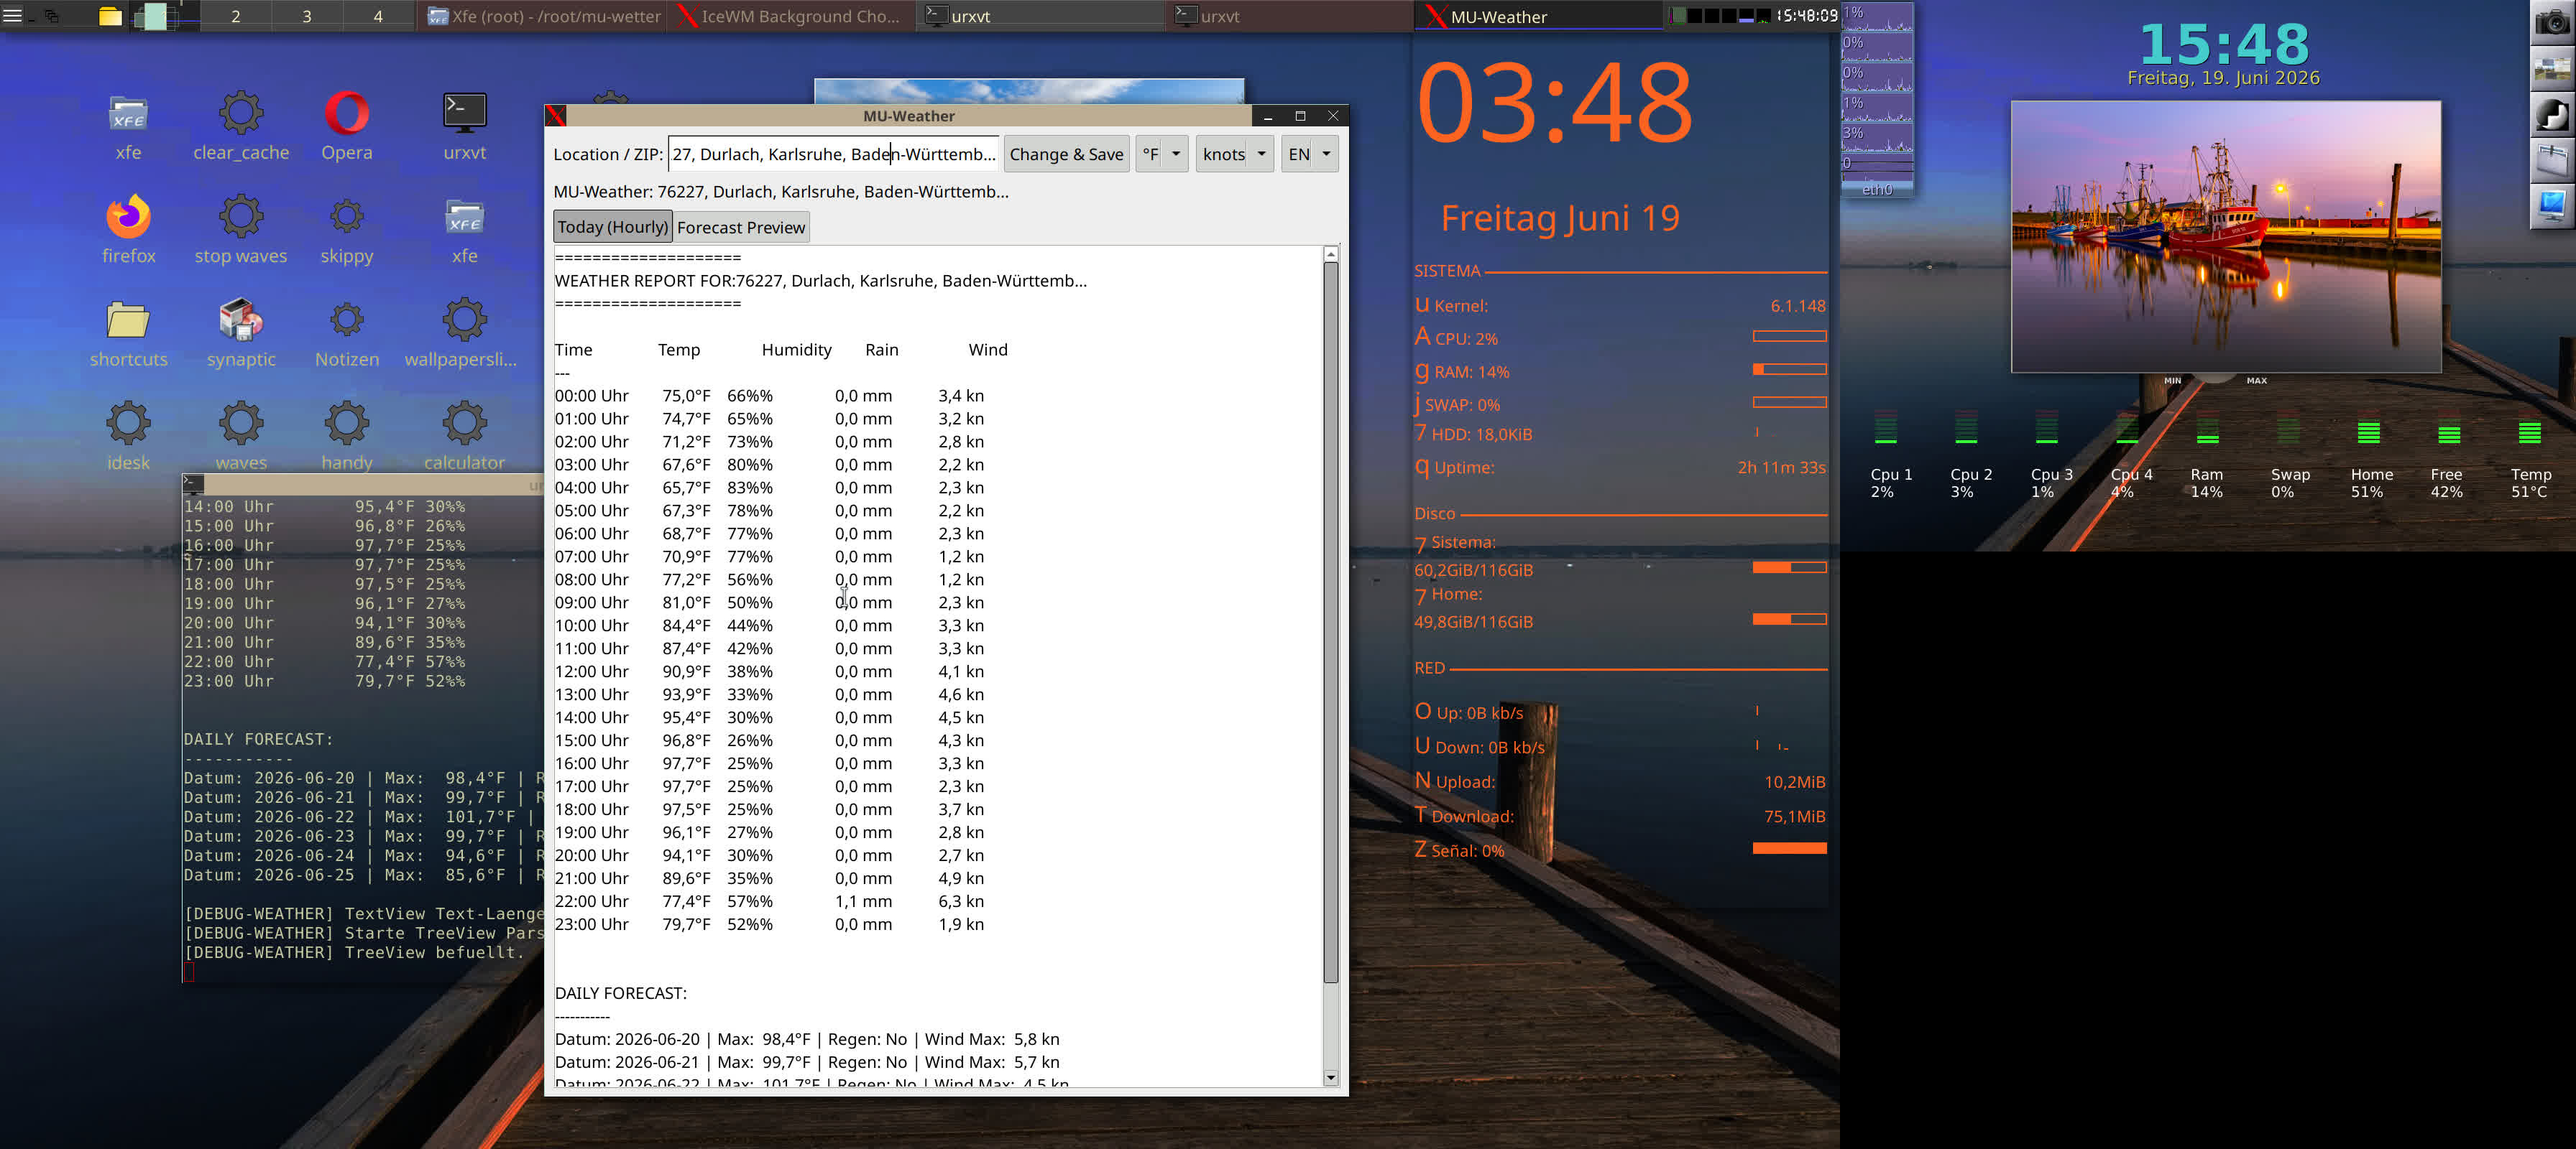Screen dimensions: 2576x1149
Task: Click the 12:00 Uhr row in the weather report
Action: click(769, 671)
